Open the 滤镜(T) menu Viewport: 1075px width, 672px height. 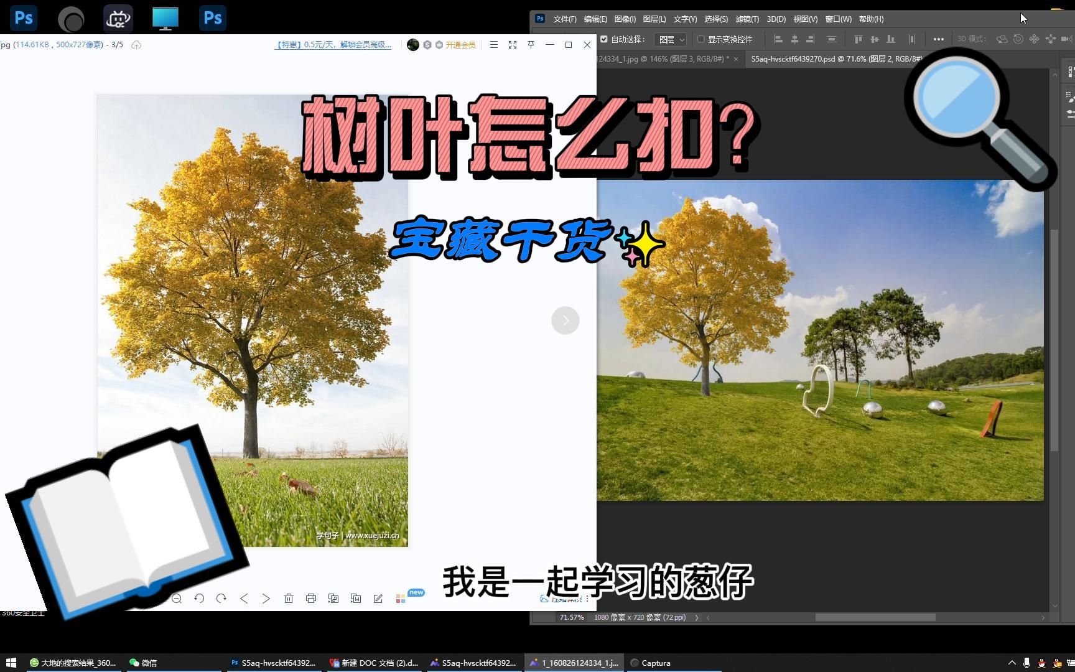point(747,19)
